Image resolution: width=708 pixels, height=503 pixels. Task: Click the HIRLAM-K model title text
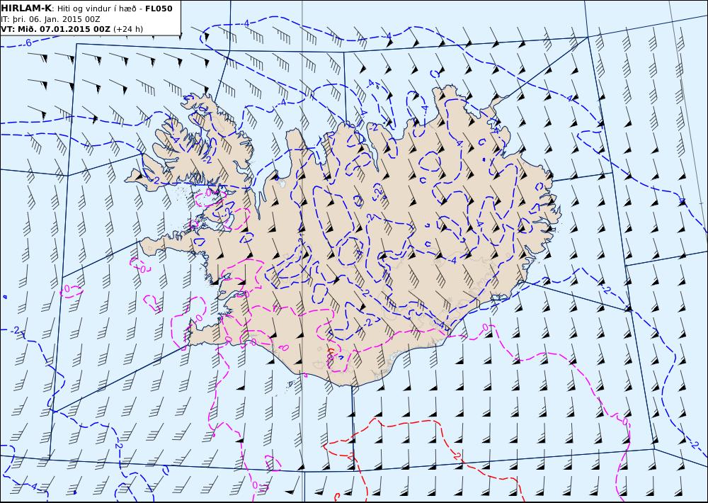tap(26, 8)
